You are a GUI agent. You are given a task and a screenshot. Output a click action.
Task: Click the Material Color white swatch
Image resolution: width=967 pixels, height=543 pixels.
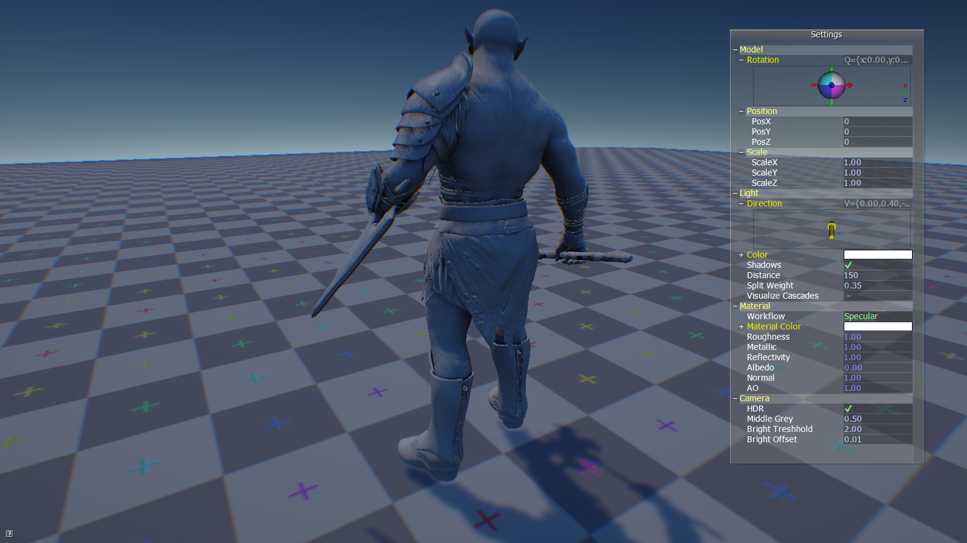[x=878, y=326]
